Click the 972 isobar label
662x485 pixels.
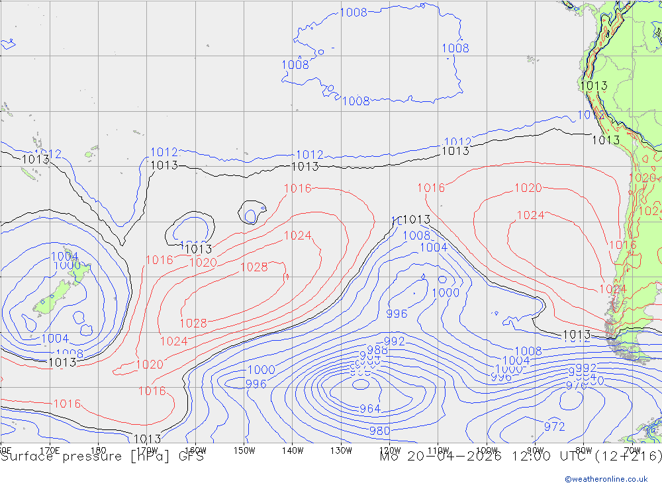pyautogui.click(x=554, y=427)
